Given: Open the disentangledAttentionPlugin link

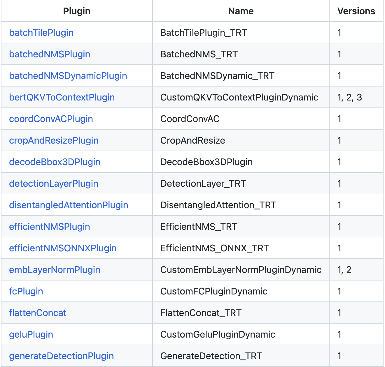Looking at the screenshot, I should (69, 205).
